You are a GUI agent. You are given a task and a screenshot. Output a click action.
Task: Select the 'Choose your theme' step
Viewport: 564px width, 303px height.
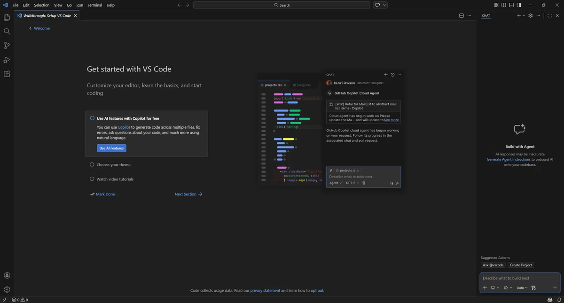click(110, 165)
